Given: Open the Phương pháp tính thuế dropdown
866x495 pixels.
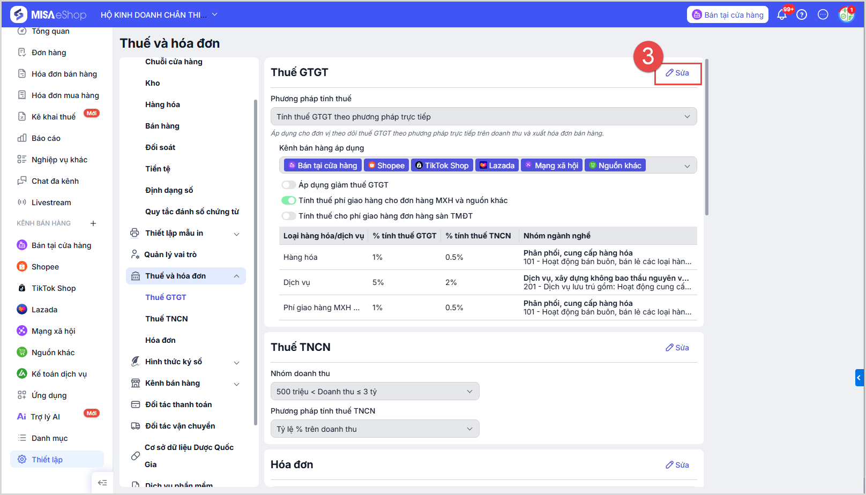Looking at the screenshot, I should [x=483, y=117].
